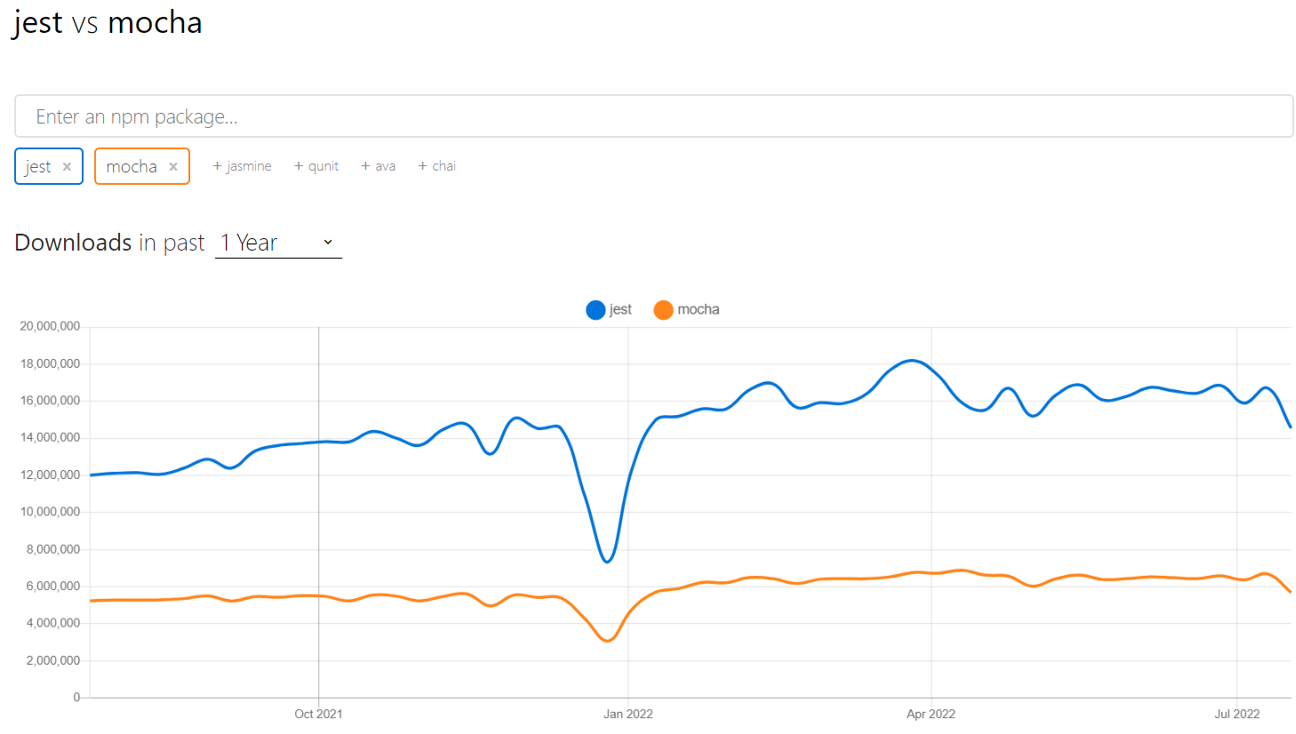Click jest line's lowest dip near Jan 2022

(x=607, y=561)
